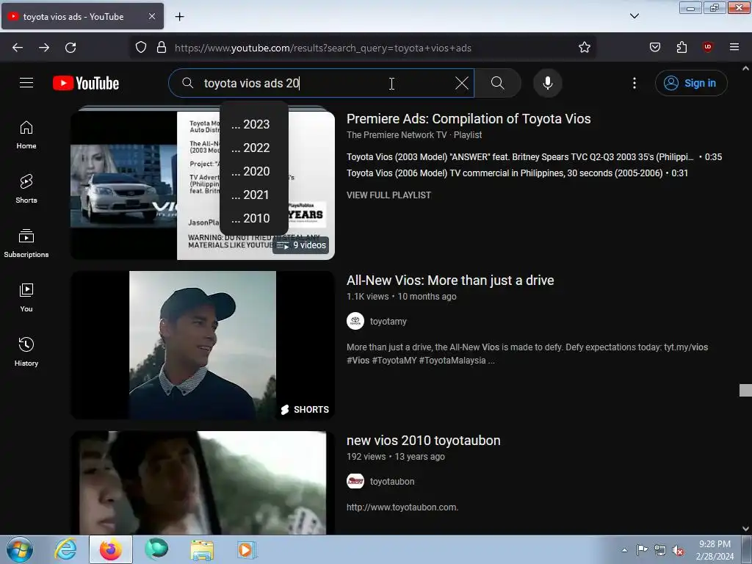The width and height of the screenshot is (752, 564).
Task: Open tracking protection shield icon
Action: pyautogui.click(x=140, y=48)
